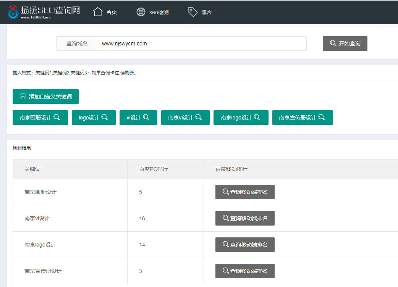
Task: Open the seo检测 navigation item
Action: click(x=159, y=12)
